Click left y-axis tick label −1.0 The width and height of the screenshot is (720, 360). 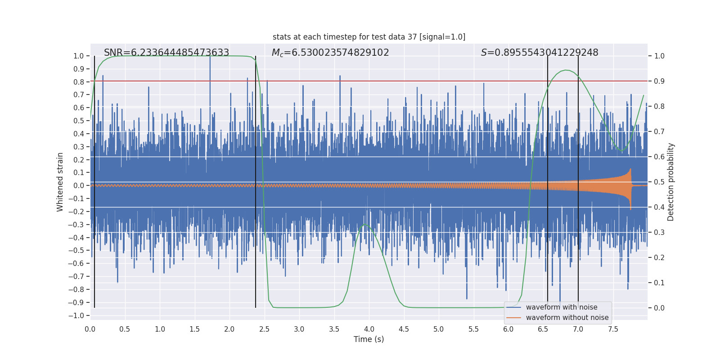pos(76,315)
